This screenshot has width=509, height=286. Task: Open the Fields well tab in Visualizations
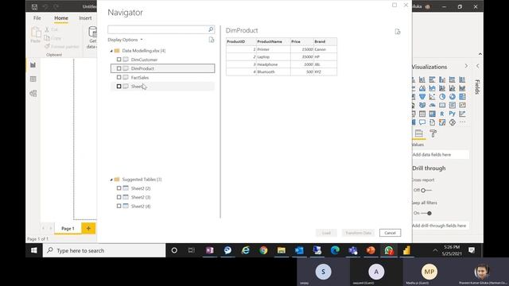point(419,133)
